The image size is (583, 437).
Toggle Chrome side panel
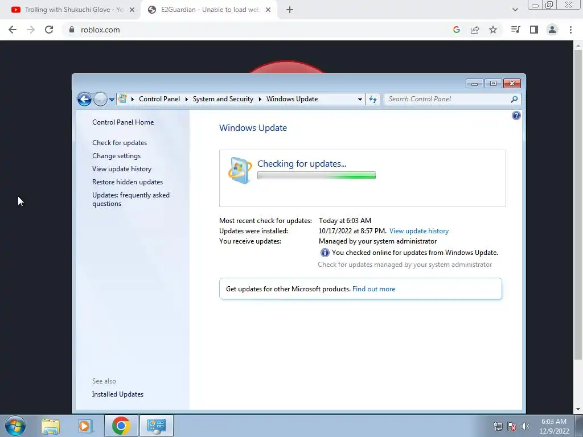534,30
